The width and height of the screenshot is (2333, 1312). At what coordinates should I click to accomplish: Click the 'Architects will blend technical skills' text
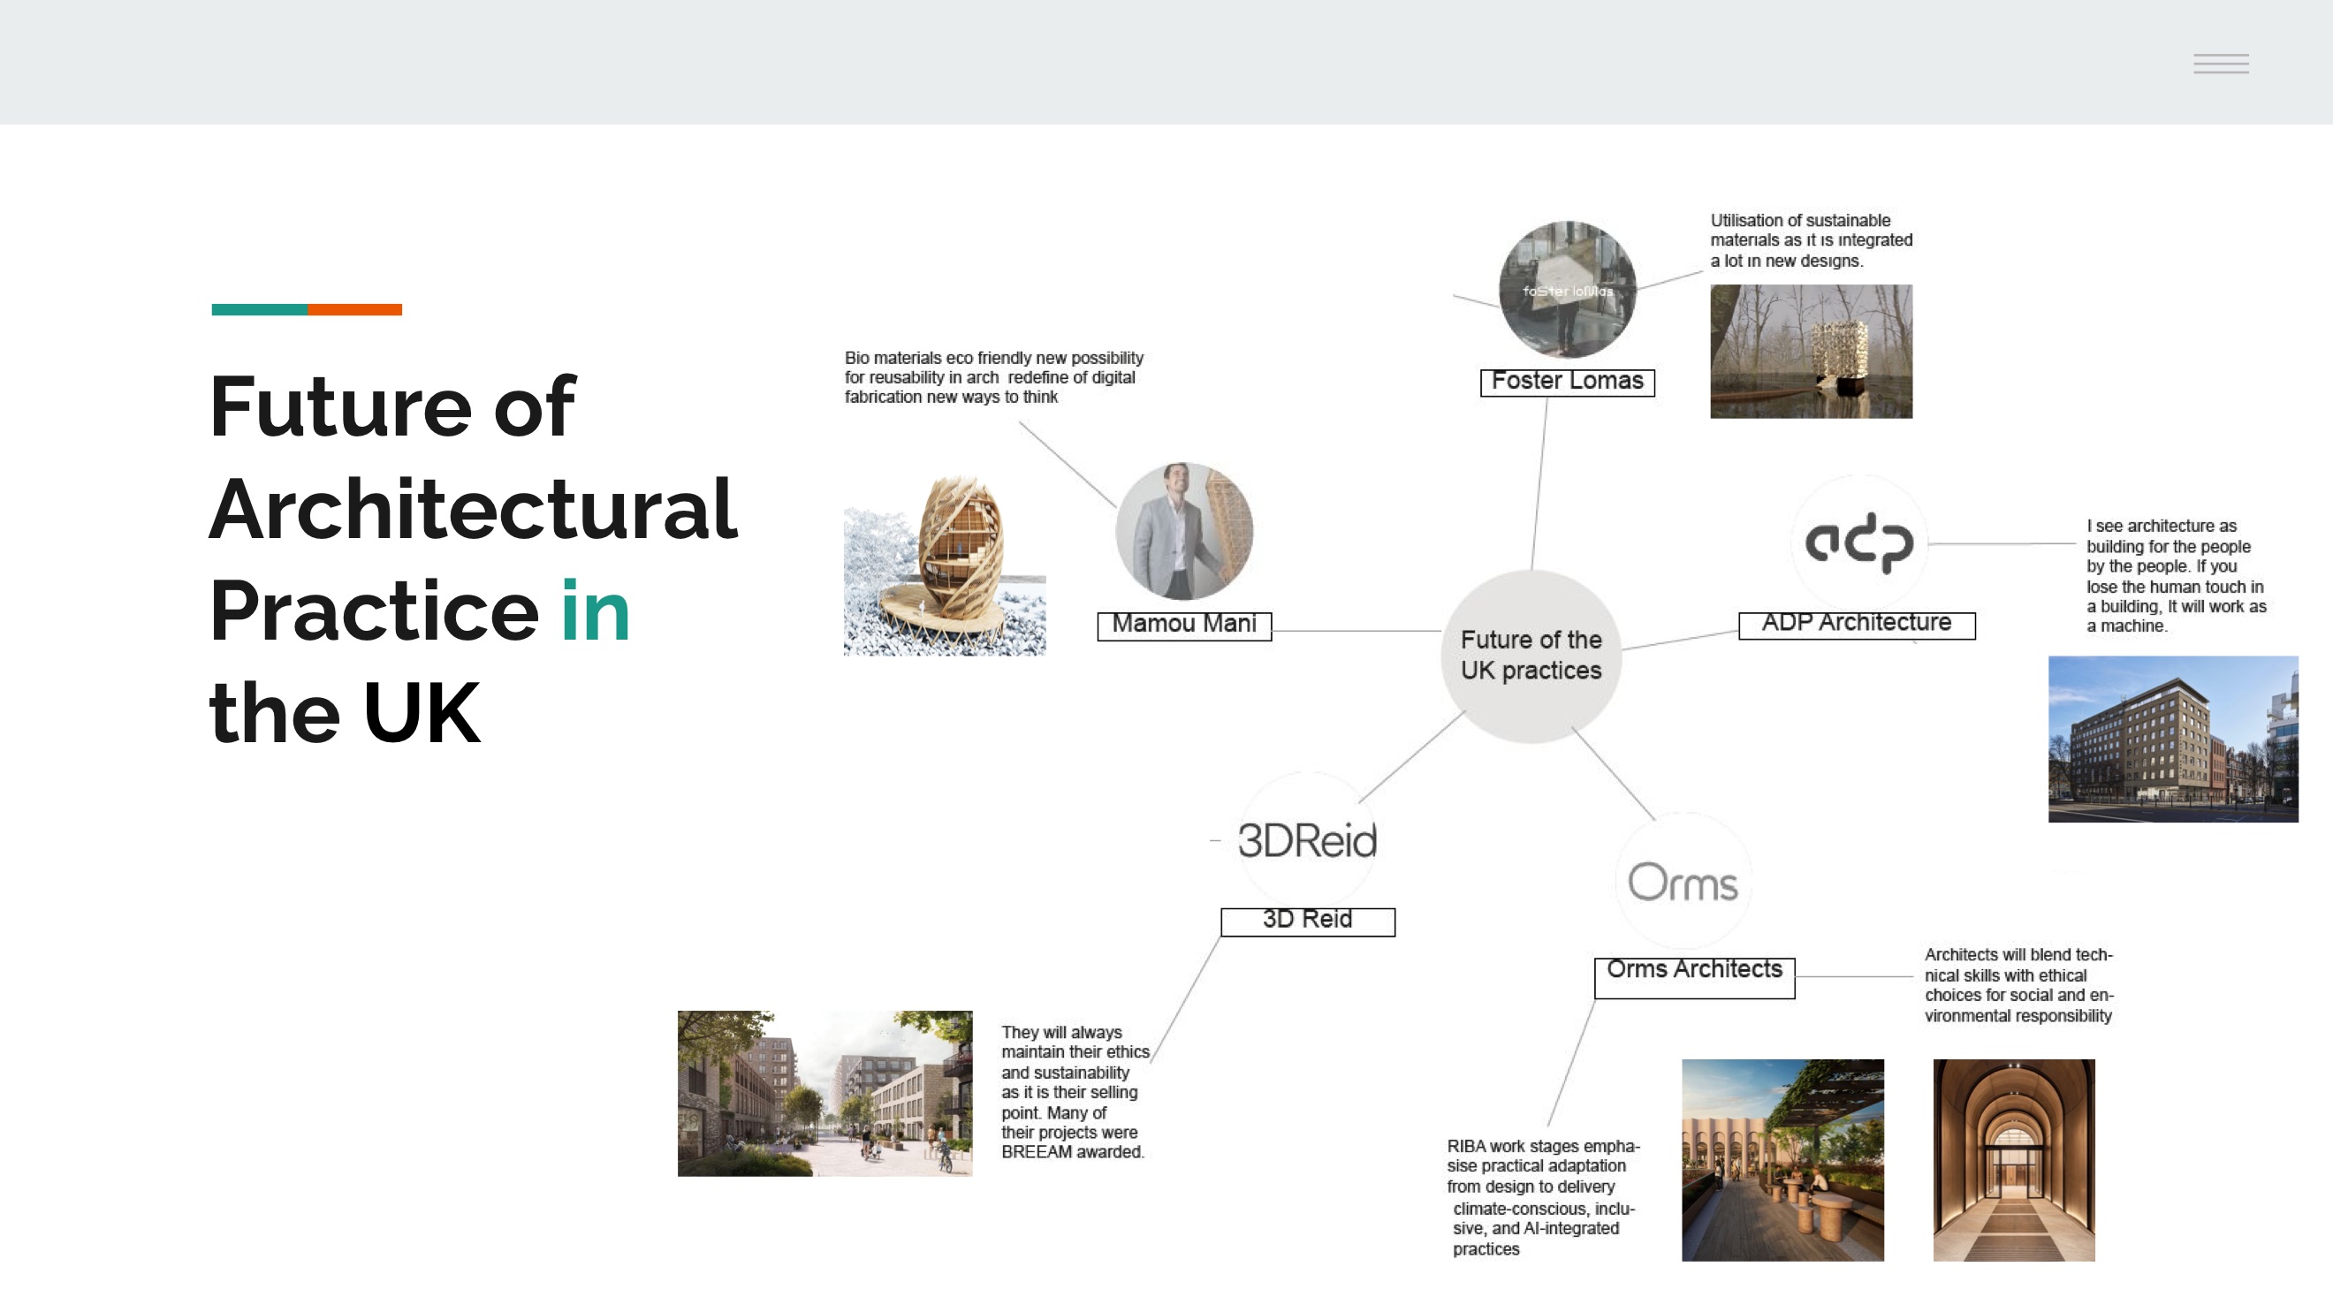pyautogui.click(x=2018, y=985)
